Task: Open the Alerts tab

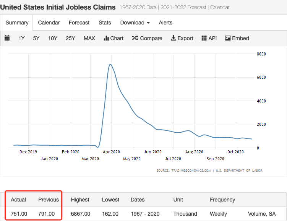Action: coord(165,23)
